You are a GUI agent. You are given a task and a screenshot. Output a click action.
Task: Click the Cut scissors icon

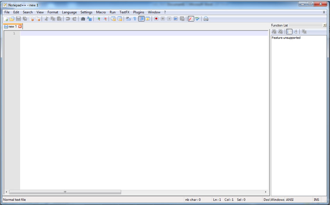[x=46, y=19]
